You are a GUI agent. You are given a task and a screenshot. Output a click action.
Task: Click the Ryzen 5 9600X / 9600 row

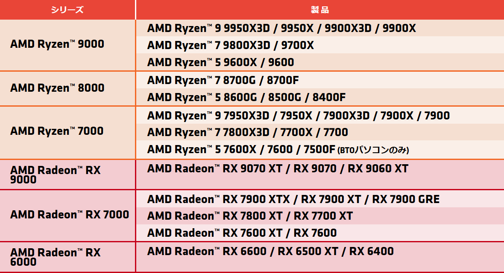(x=320, y=62)
